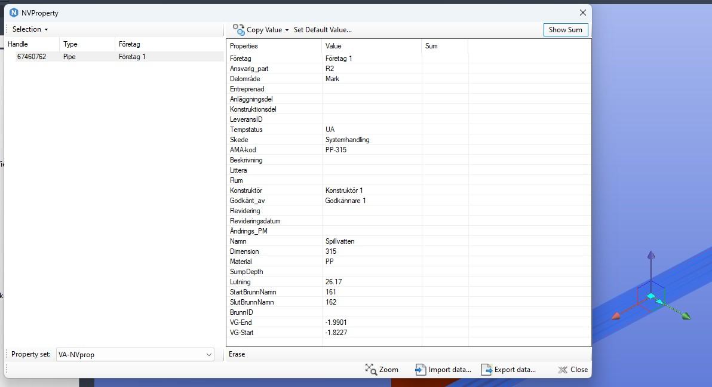Close the NVProperty window
Viewport: 712px width, 387px height.
coord(582,13)
